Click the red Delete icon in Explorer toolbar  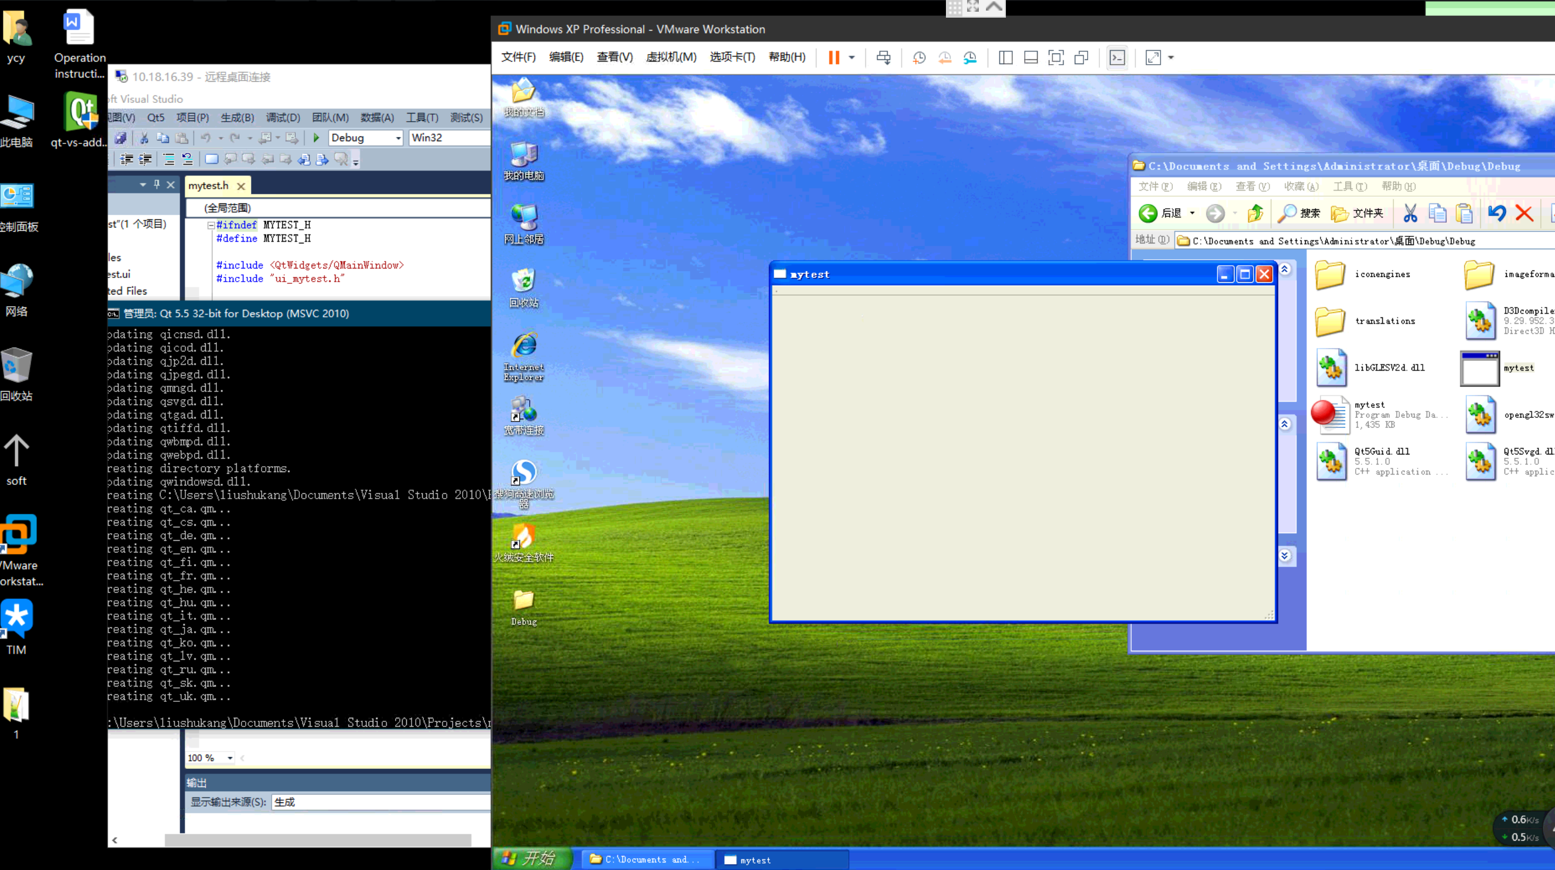(x=1524, y=213)
